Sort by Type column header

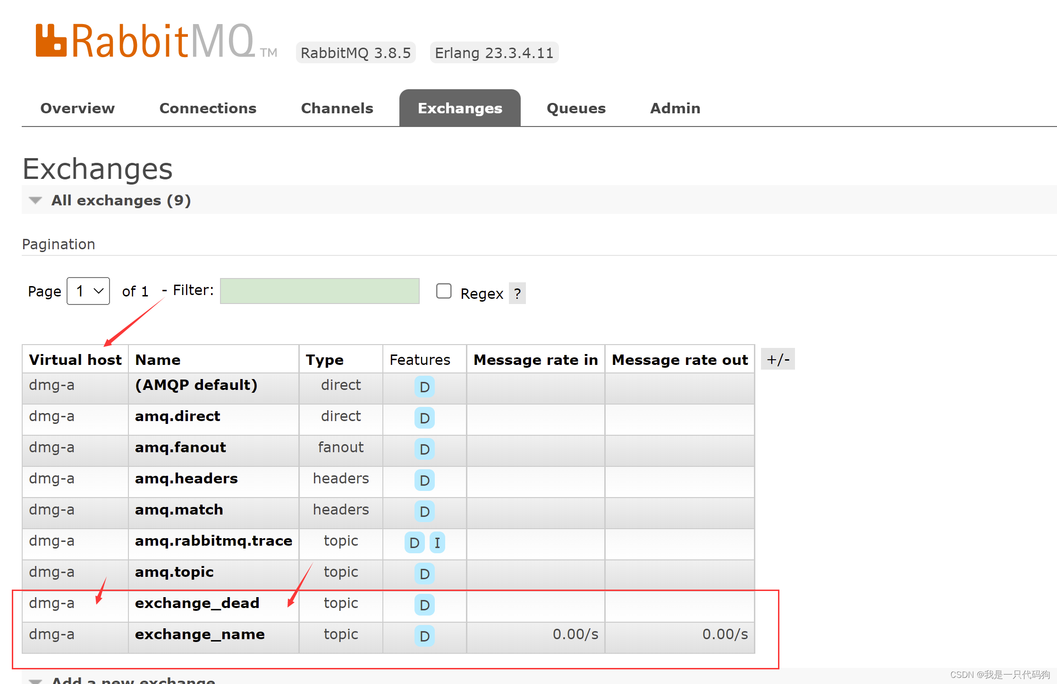tap(325, 360)
